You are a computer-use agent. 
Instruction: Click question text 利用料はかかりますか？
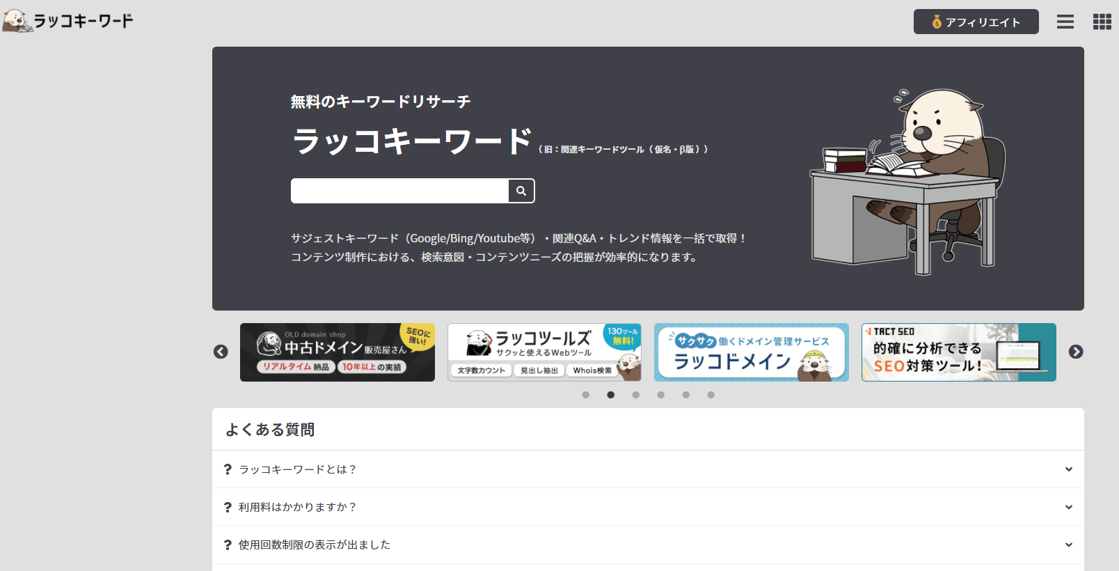[x=298, y=507]
